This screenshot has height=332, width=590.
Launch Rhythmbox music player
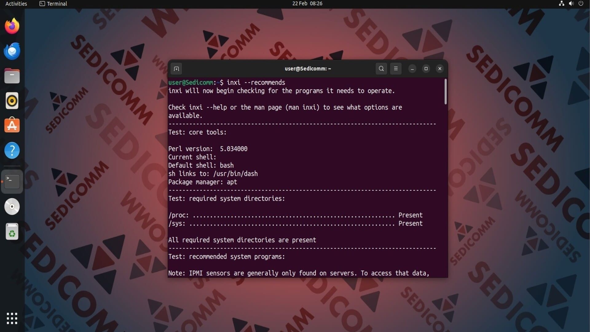[x=12, y=101]
